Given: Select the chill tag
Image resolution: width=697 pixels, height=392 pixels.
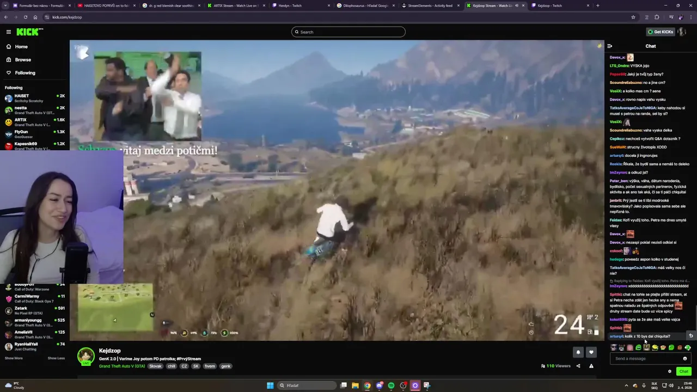Looking at the screenshot, I should [172, 366].
